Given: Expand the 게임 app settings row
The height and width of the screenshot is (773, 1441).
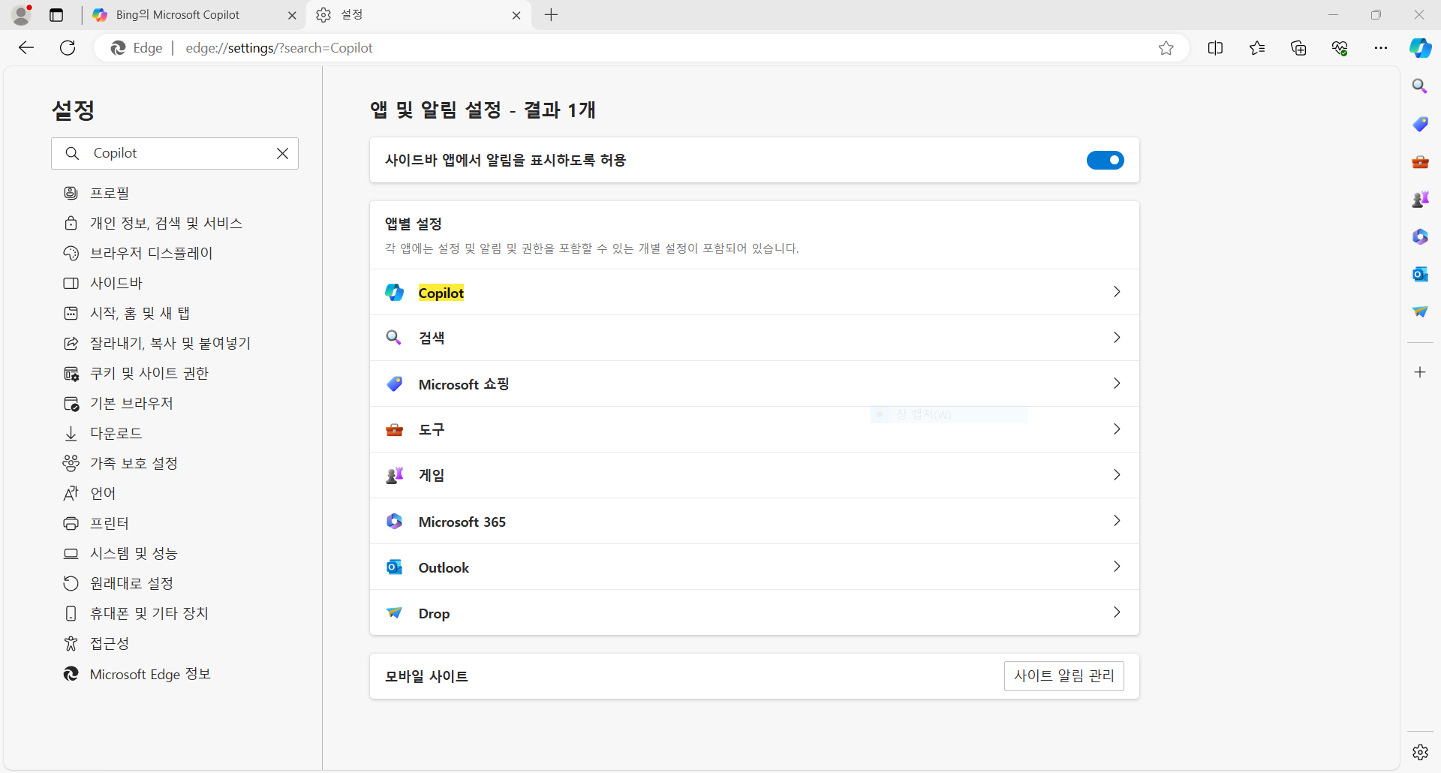Looking at the screenshot, I should (754, 475).
